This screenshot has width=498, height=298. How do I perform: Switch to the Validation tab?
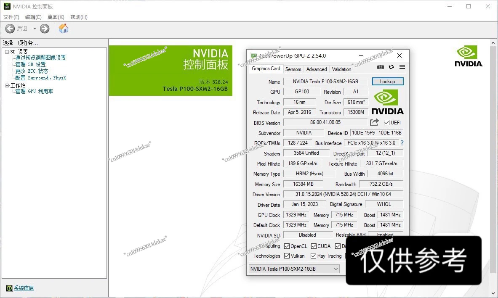pos(341,69)
